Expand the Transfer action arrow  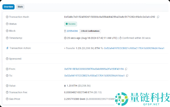point(65,48)
